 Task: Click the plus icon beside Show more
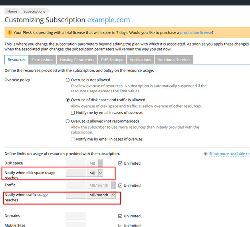pyautogui.click(x=206, y=154)
